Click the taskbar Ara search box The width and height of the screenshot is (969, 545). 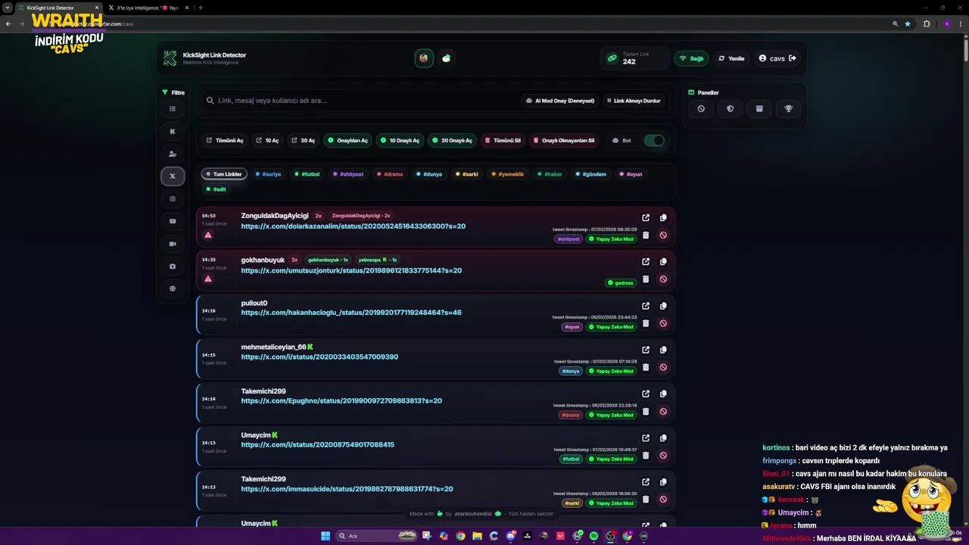pyautogui.click(x=376, y=536)
